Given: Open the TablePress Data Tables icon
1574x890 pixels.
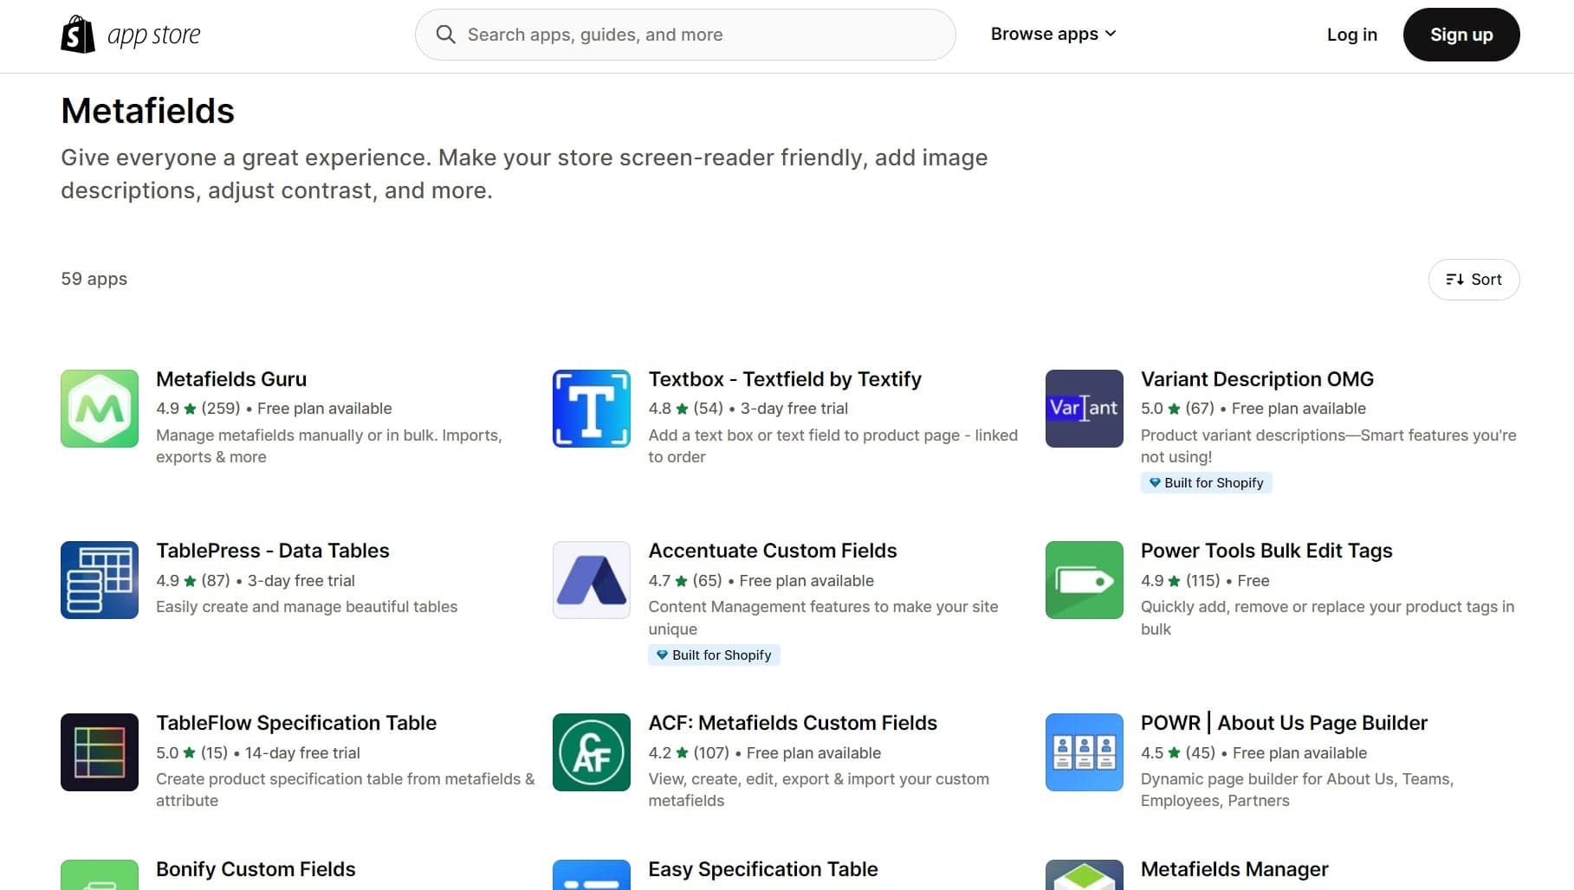Looking at the screenshot, I should [100, 580].
